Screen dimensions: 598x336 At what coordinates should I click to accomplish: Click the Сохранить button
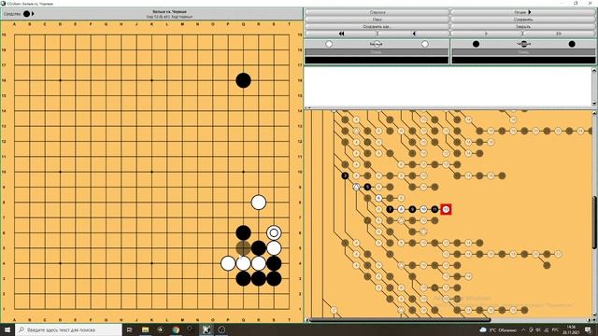[522, 20]
